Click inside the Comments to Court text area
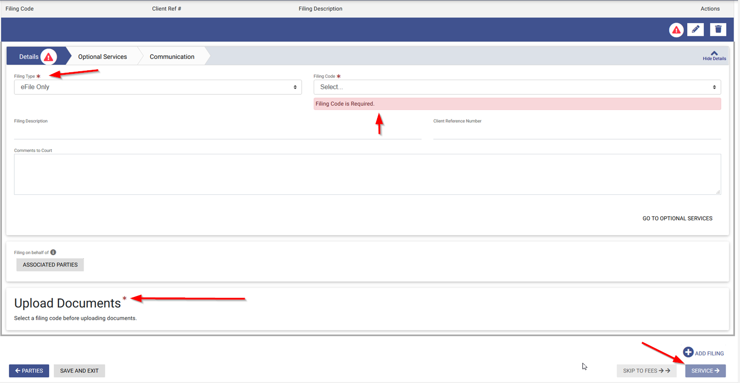Viewport: 740px width, 383px height. (367, 174)
